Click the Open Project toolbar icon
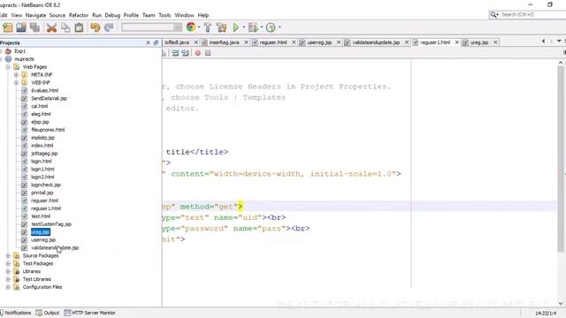Viewport: 566px width, 318px height. (x=21, y=27)
